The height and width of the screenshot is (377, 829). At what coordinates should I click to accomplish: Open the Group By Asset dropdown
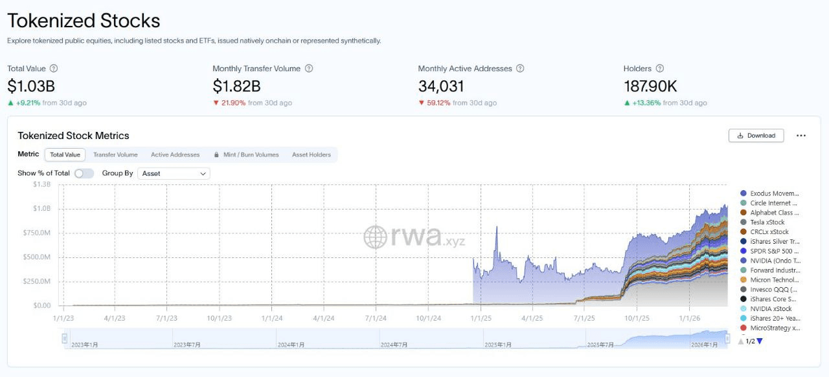pos(174,173)
